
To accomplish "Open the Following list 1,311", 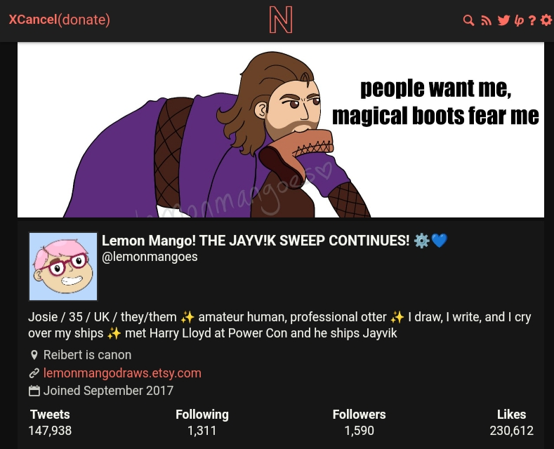I will (x=202, y=422).
